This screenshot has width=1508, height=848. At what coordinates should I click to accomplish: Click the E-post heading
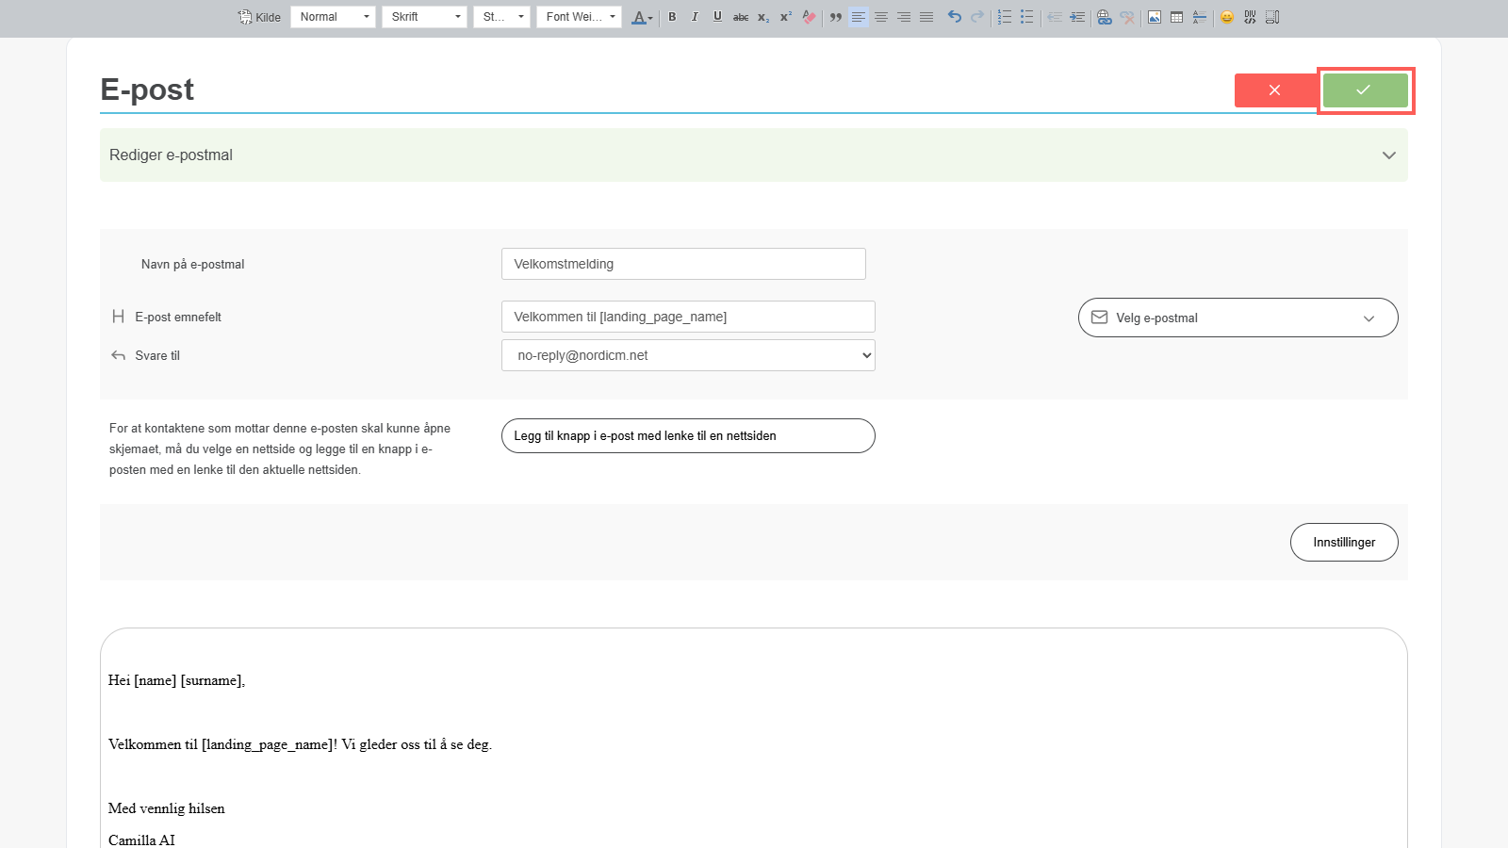point(147,90)
